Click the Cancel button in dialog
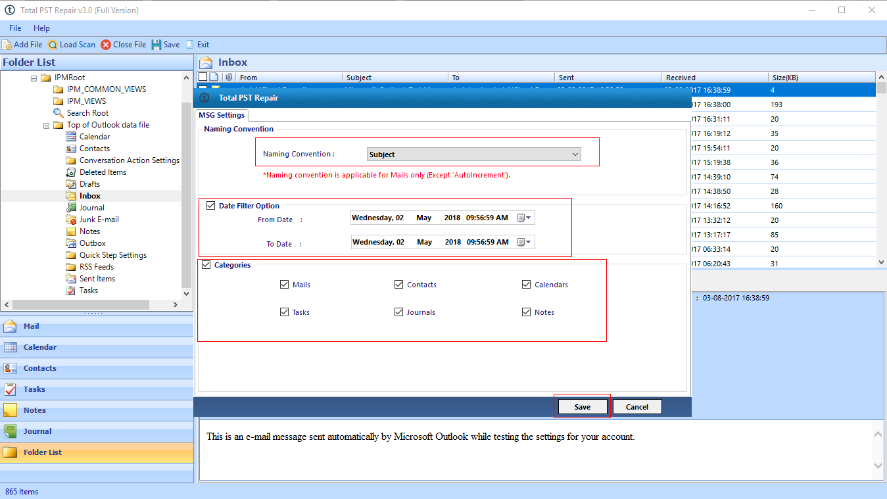This screenshot has height=499, width=887. click(637, 407)
